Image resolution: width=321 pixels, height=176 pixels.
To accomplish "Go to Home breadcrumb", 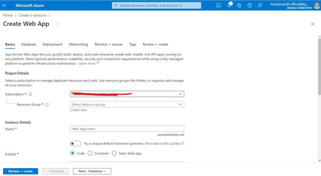I will (x=8, y=15).
